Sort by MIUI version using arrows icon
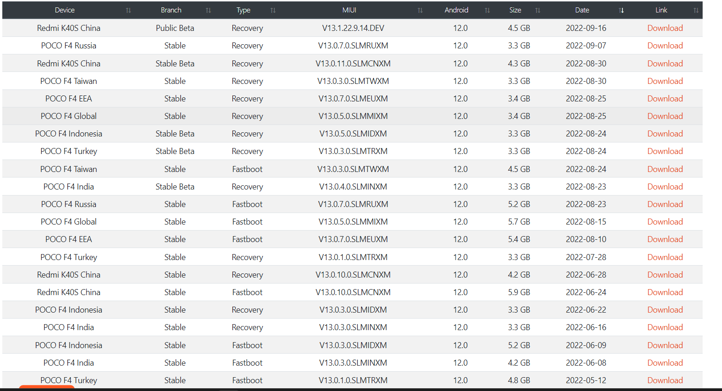 [x=420, y=10]
